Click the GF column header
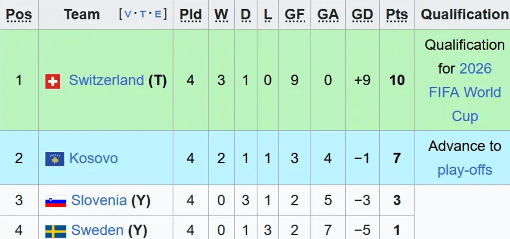 [x=294, y=15]
